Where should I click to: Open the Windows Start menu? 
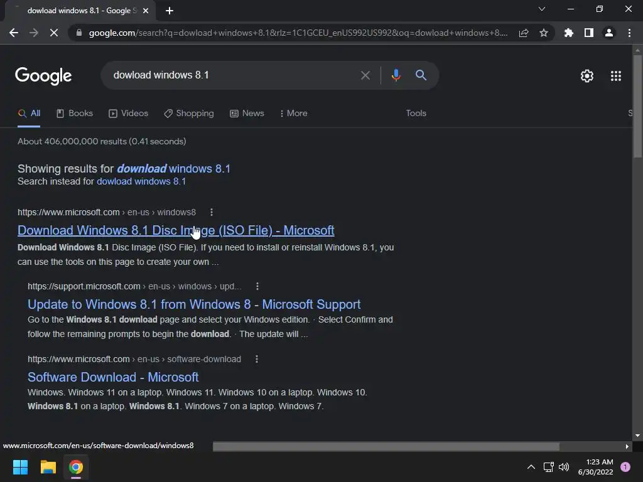coord(20,467)
